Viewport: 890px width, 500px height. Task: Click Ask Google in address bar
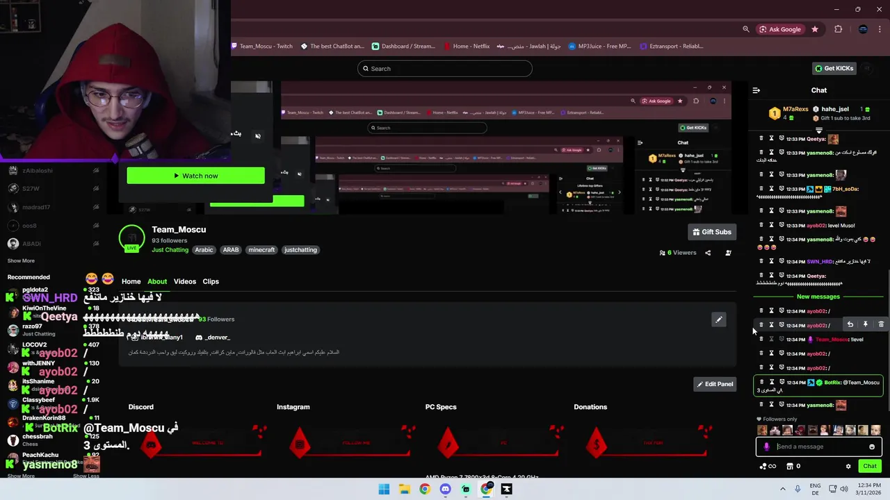(x=780, y=29)
